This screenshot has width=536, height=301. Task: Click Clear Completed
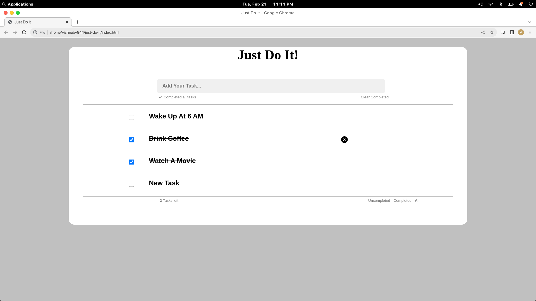[374, 97]
